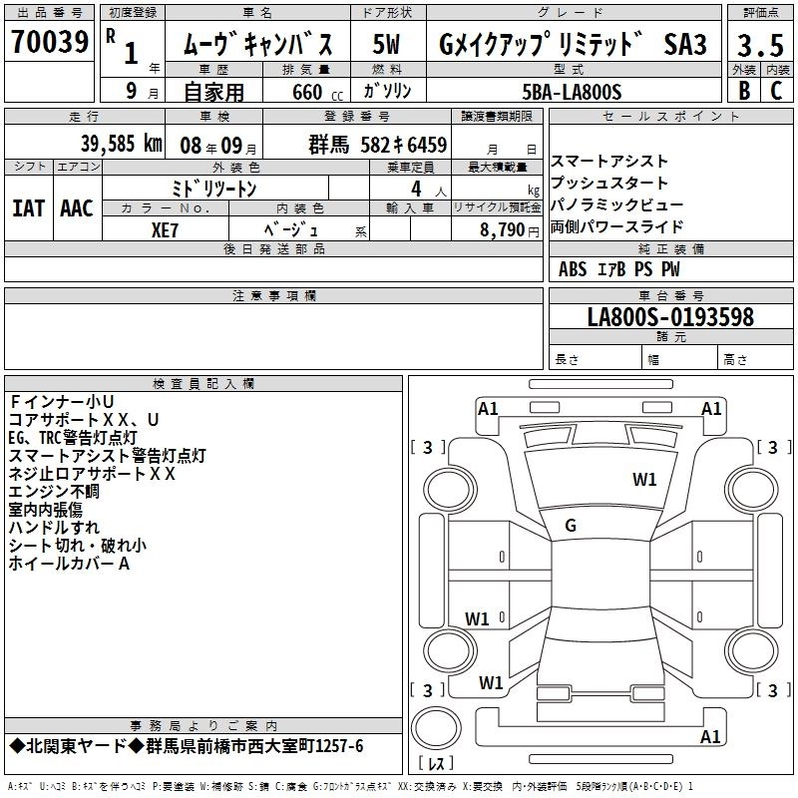Click note EG、TRC警告灯点灯

[x=73, y=438]
